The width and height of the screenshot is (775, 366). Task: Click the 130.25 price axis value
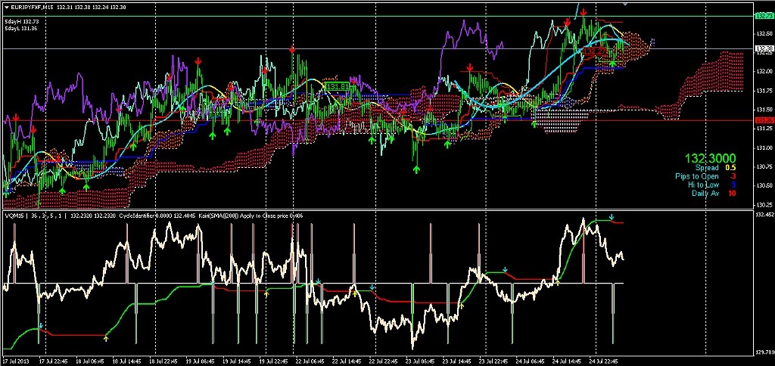[x=764, y=204]
